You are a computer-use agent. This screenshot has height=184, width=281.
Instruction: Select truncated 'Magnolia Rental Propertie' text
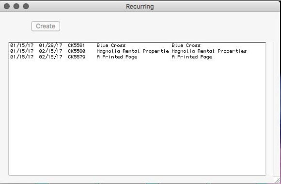tap(133, 51)
